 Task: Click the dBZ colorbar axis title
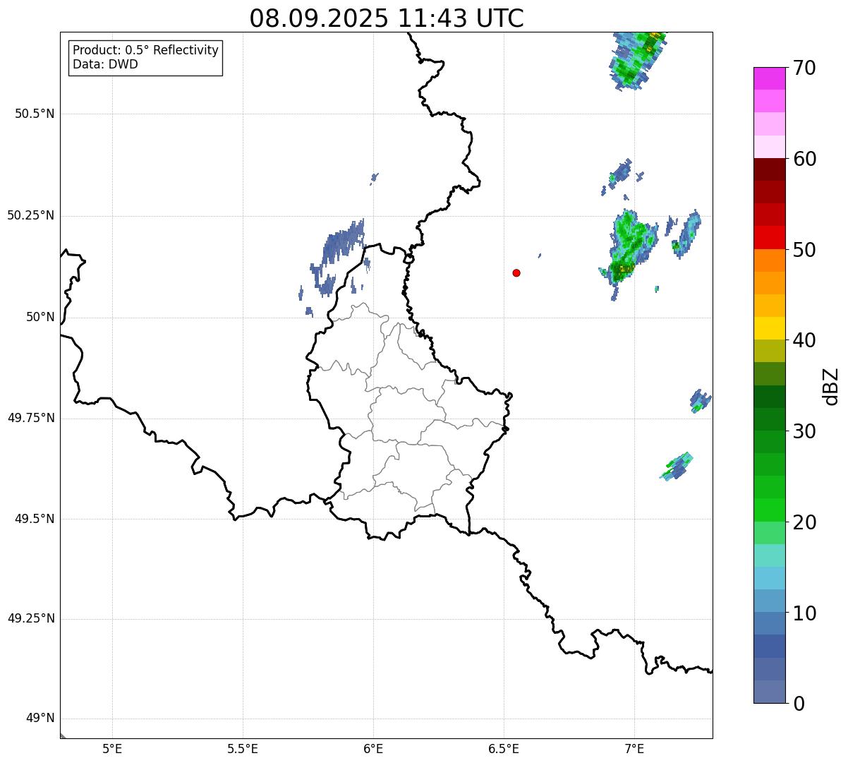pos(831,385)
